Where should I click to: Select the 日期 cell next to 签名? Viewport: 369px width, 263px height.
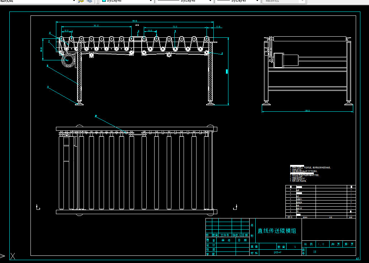point(242,240)
